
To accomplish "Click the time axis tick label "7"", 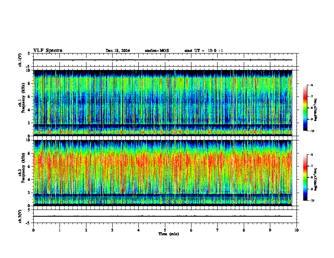I will tap(218, 230).
